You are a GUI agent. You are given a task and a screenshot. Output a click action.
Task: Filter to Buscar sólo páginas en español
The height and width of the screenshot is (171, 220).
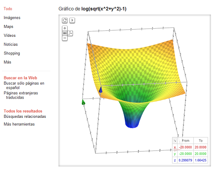pyautogui.click(x=24, y=85)
